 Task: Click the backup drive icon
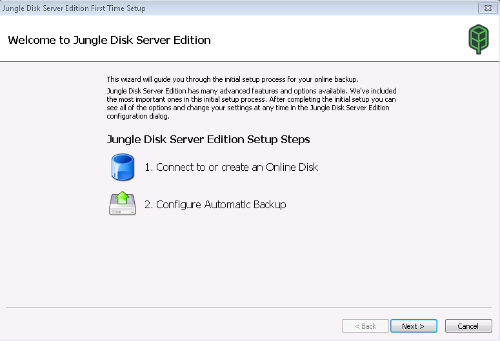(123, 203)
